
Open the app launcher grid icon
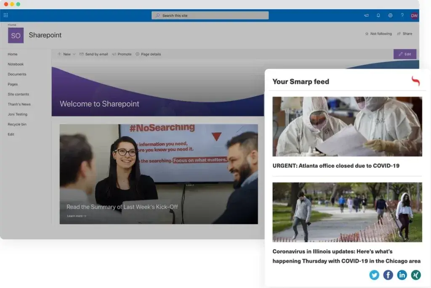tap(5, 16)
